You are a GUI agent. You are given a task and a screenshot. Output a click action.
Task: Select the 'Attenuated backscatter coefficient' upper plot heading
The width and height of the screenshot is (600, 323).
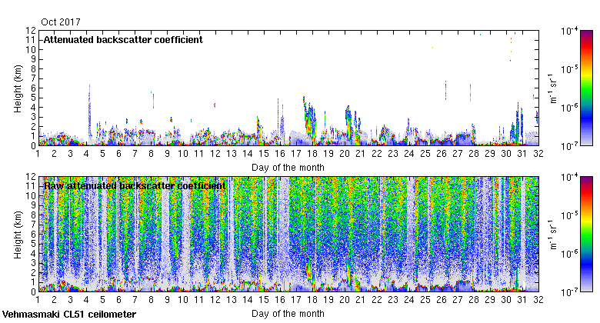click(123, 40)
